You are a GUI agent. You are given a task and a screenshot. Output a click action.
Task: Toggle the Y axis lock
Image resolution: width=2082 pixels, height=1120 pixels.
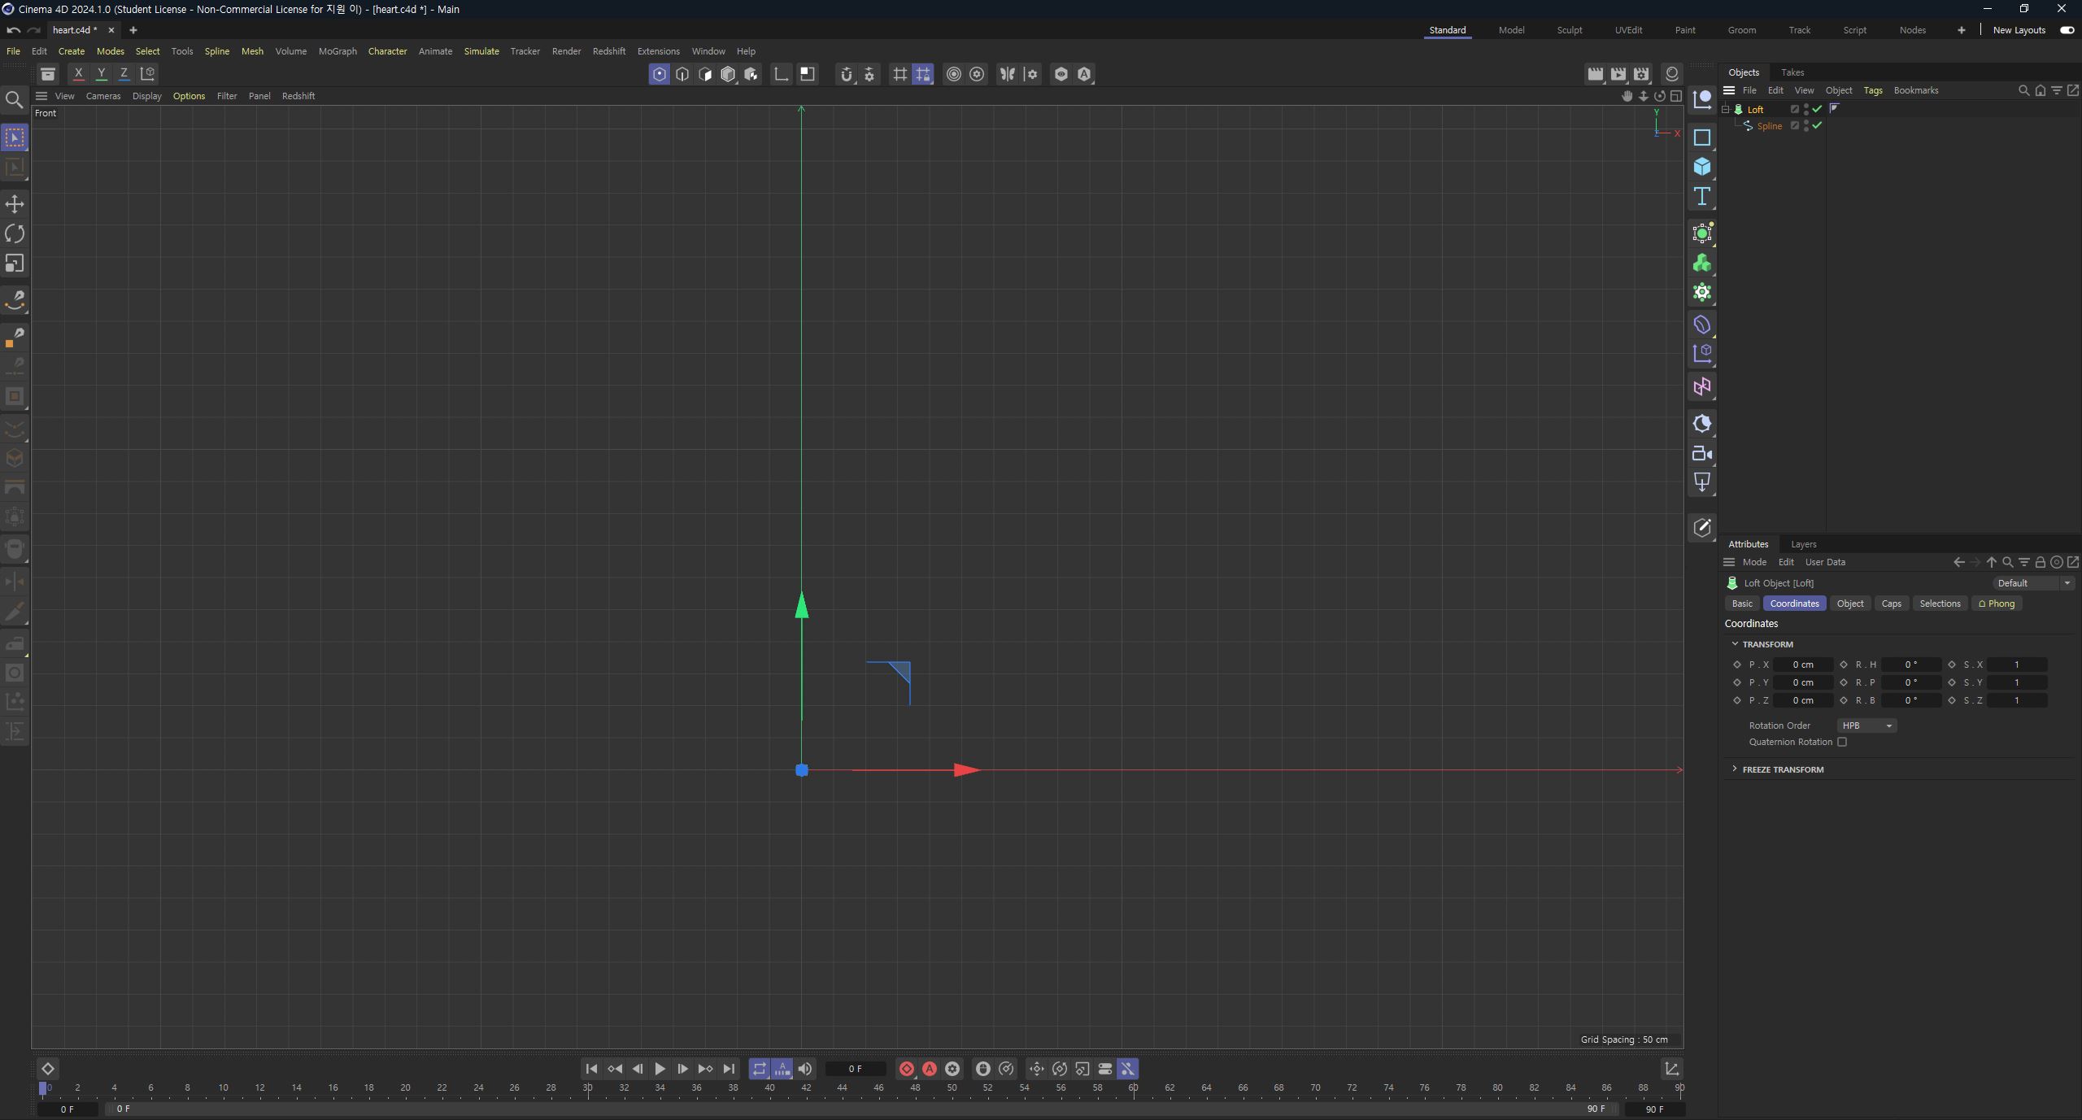tap(101, 74)
